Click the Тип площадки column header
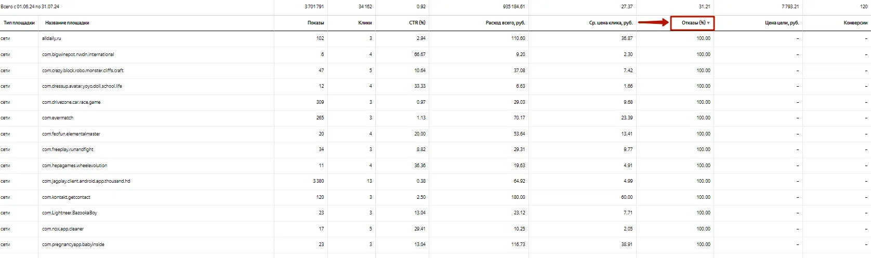This screenshot has width=871, height=258. 19,23
